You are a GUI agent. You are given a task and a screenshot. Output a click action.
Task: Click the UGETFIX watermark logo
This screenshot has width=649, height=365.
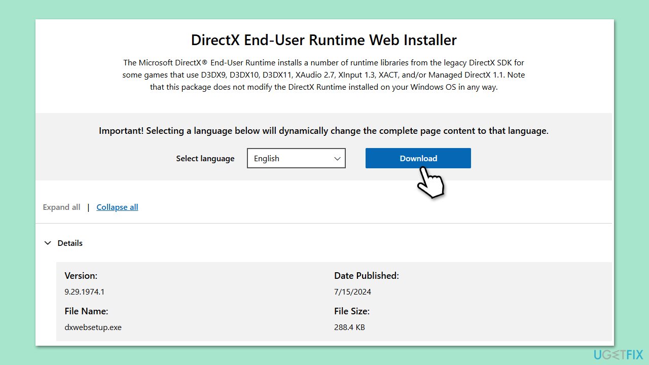[616, 354]
